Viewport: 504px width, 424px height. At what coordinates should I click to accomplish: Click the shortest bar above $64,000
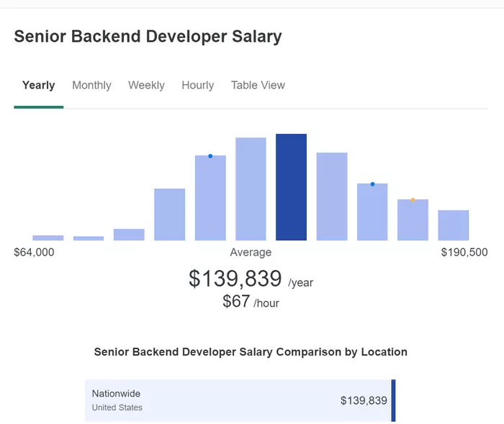point(48,238)
